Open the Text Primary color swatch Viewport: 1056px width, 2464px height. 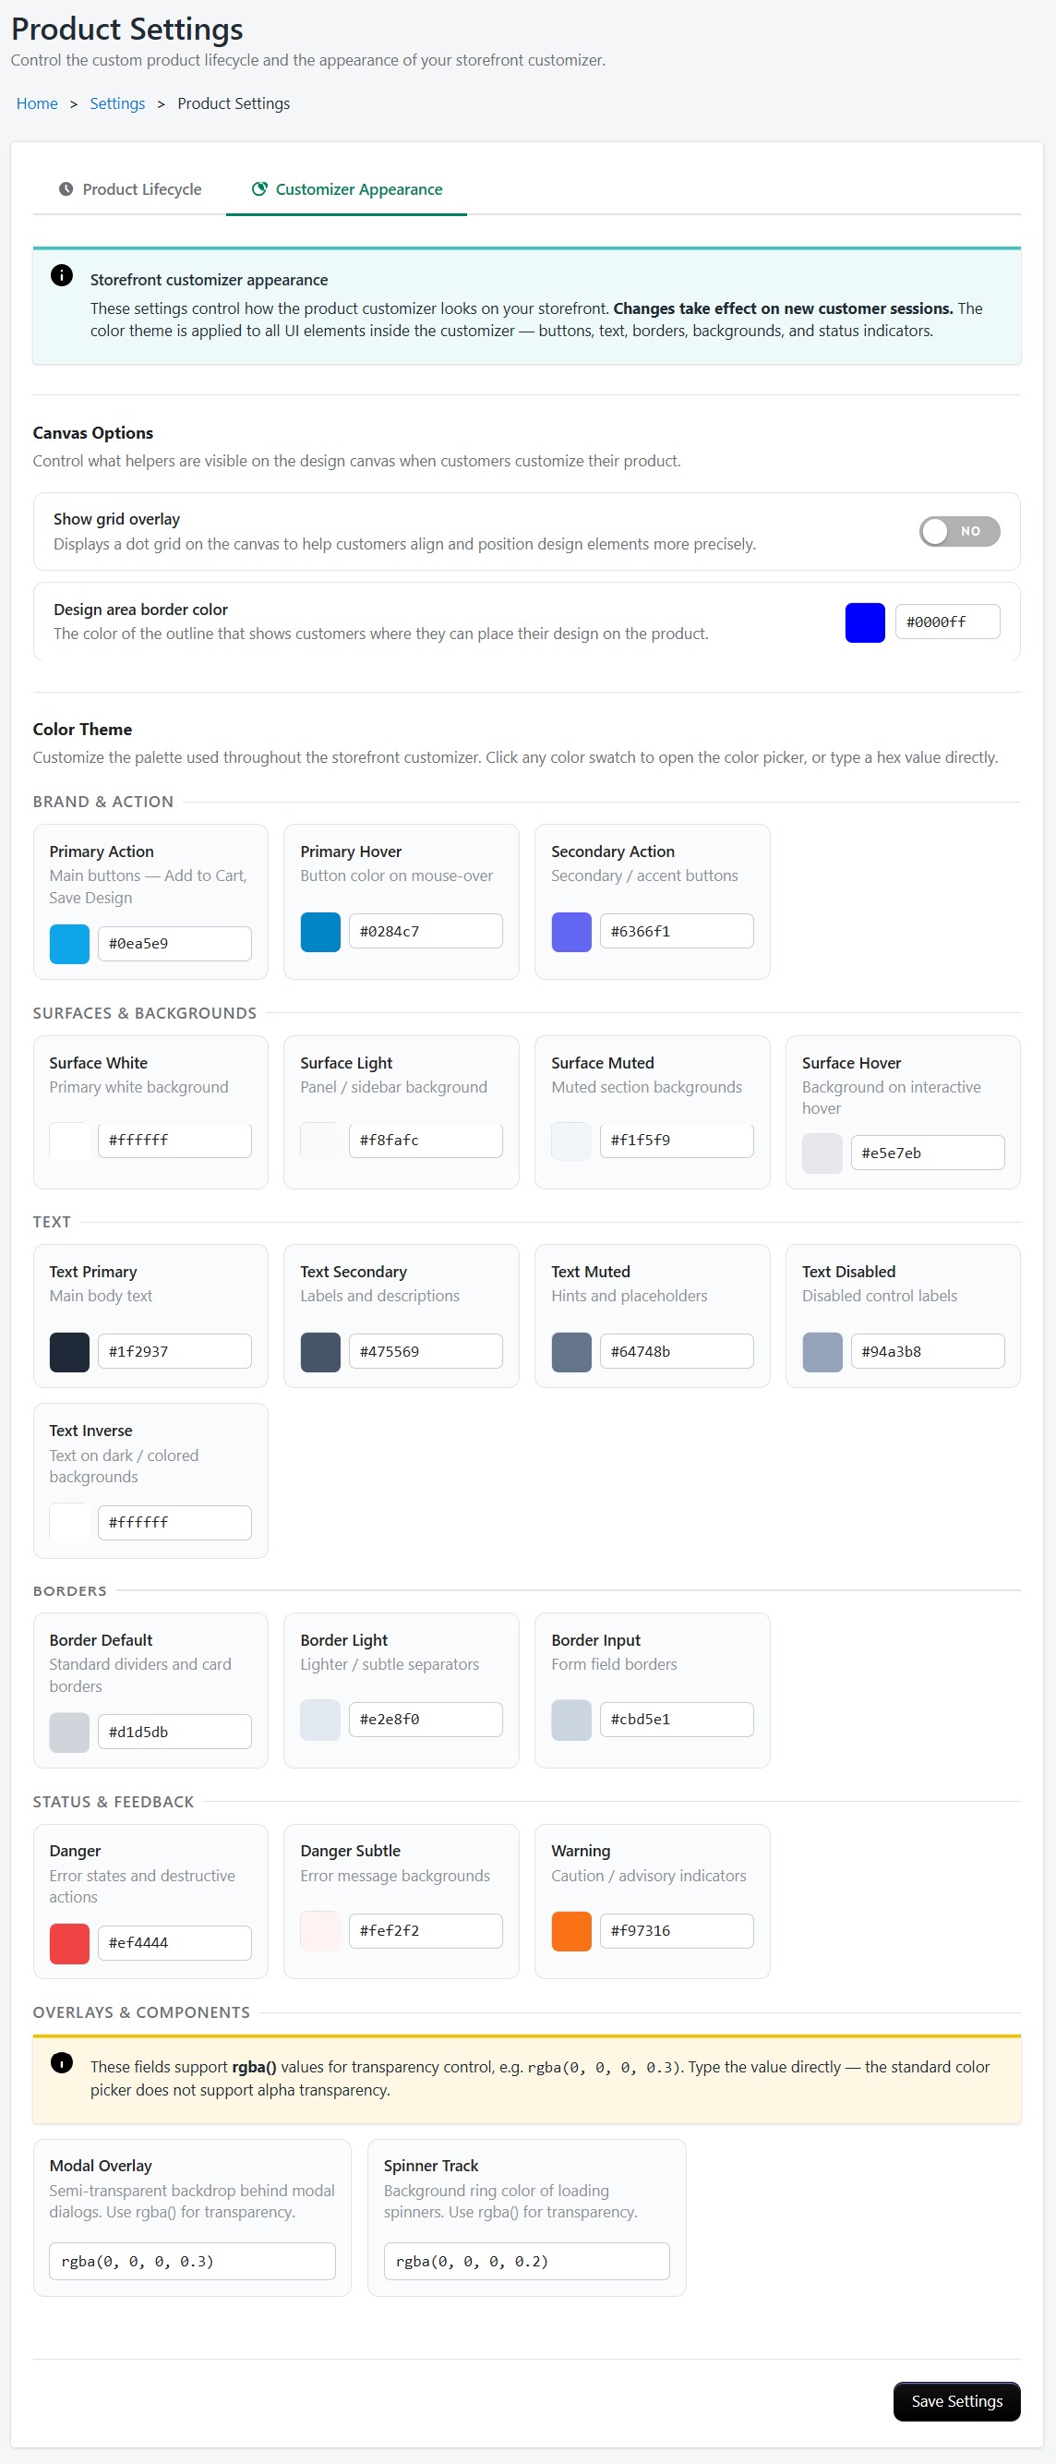click(x=70, y=1351)
